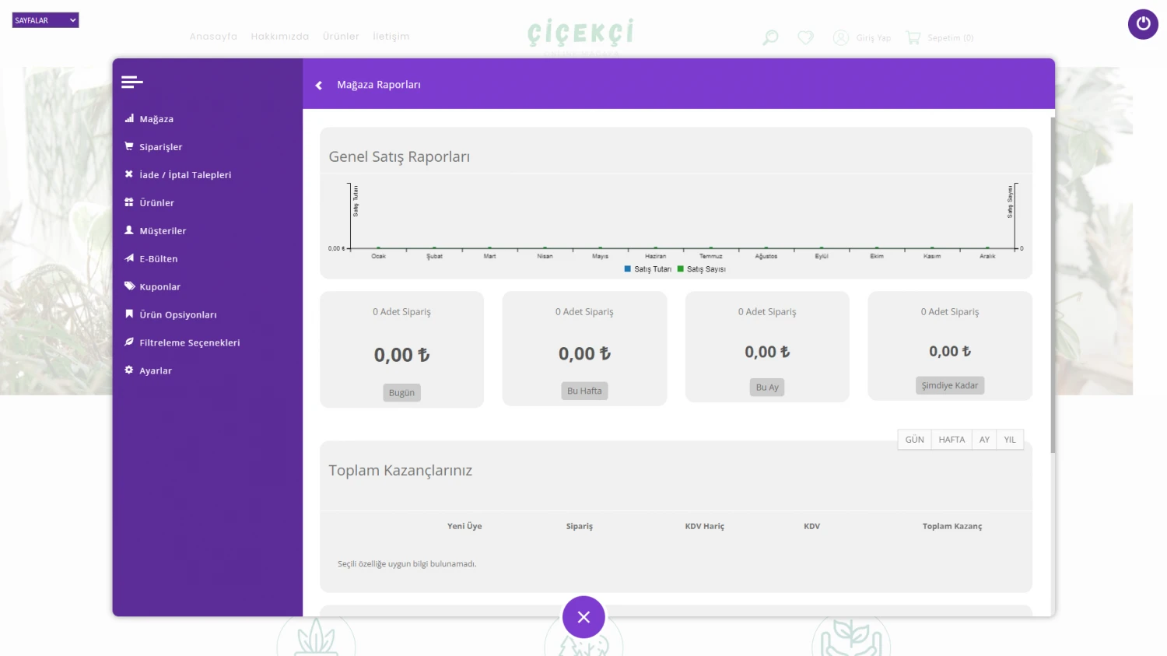Click the Sepetim cart icon

[x=913, y=37]
